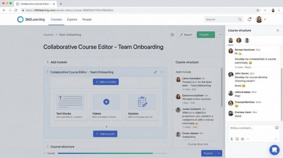283x158 pixels.
Task: Grab the drag handle of the Collaborative Course Editor module
Action: tap(47, 72)
